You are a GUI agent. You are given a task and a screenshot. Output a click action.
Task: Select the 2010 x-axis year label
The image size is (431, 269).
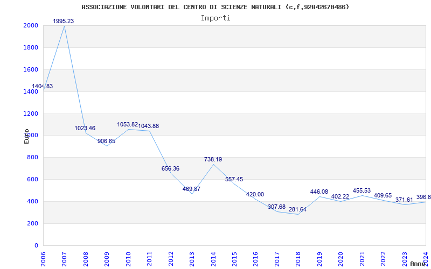pyautogui.click(x=128, y=259)
